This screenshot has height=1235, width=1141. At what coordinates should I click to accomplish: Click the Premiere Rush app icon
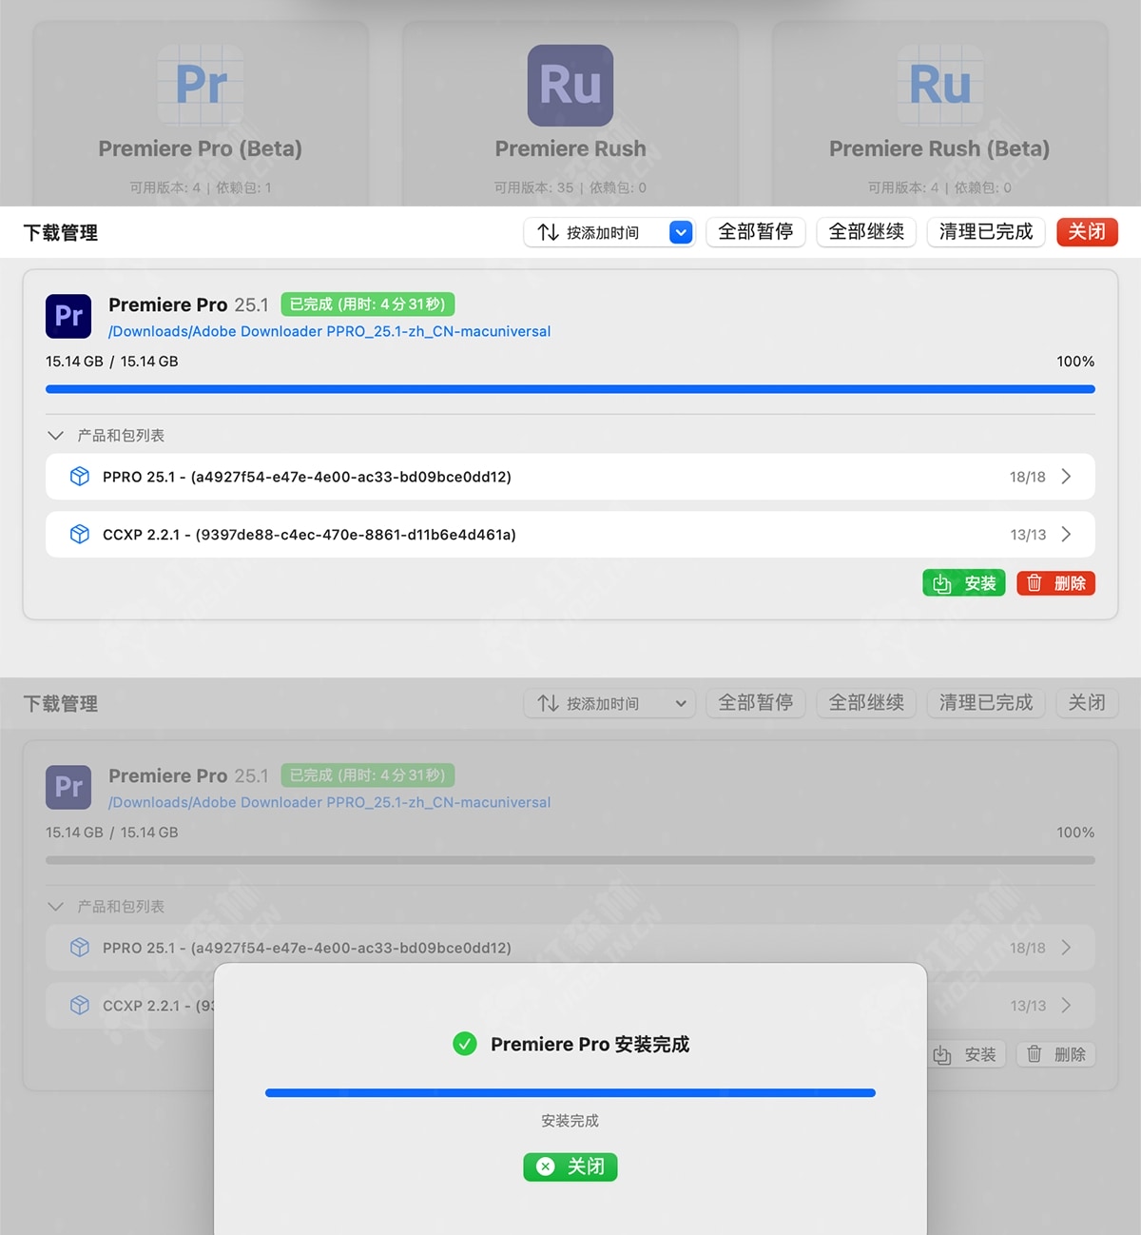pos(570,85)
